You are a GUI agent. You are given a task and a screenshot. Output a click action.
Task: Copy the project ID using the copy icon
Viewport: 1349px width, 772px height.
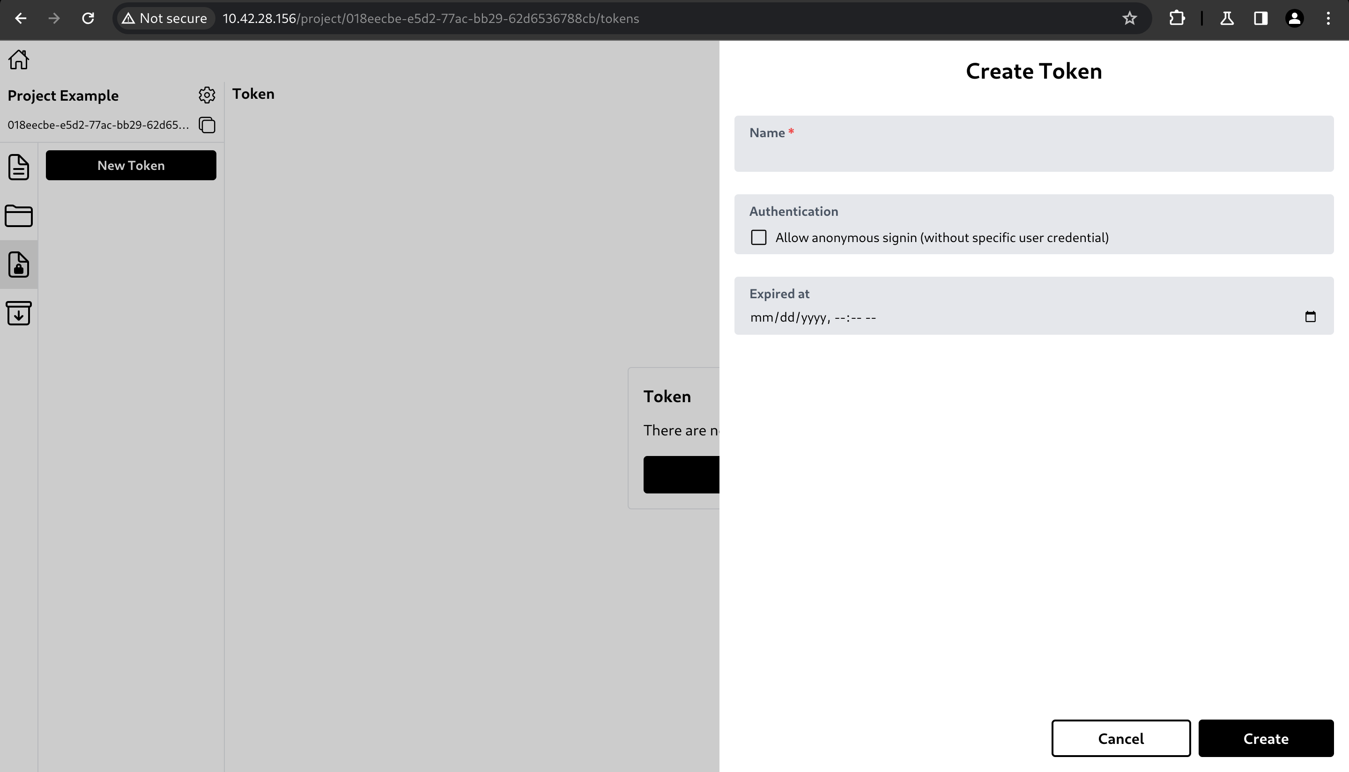[x=207, y=125]
